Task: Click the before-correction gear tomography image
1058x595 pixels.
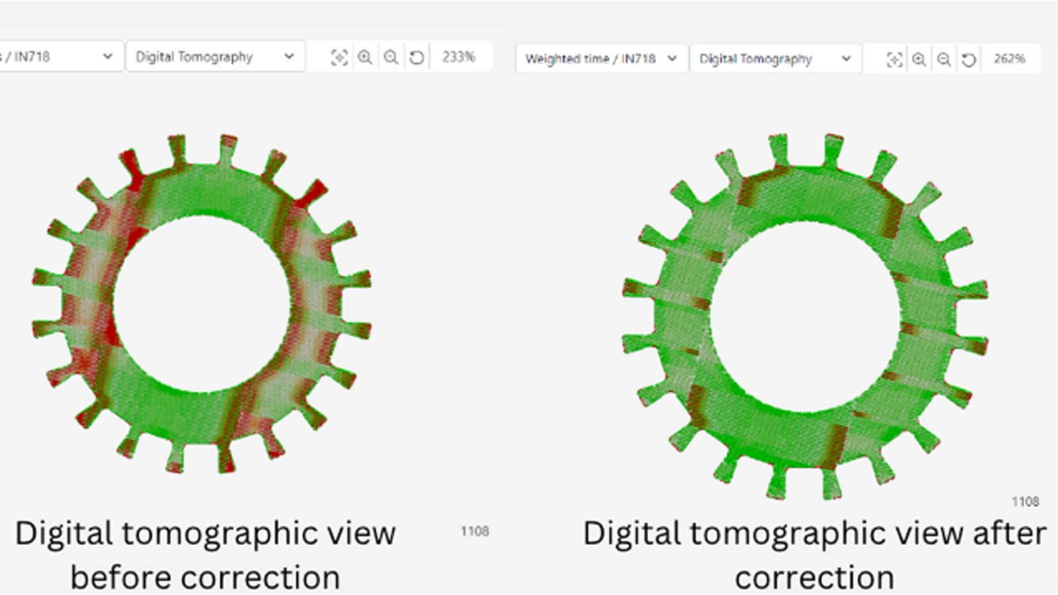Action: coord(202,304)
